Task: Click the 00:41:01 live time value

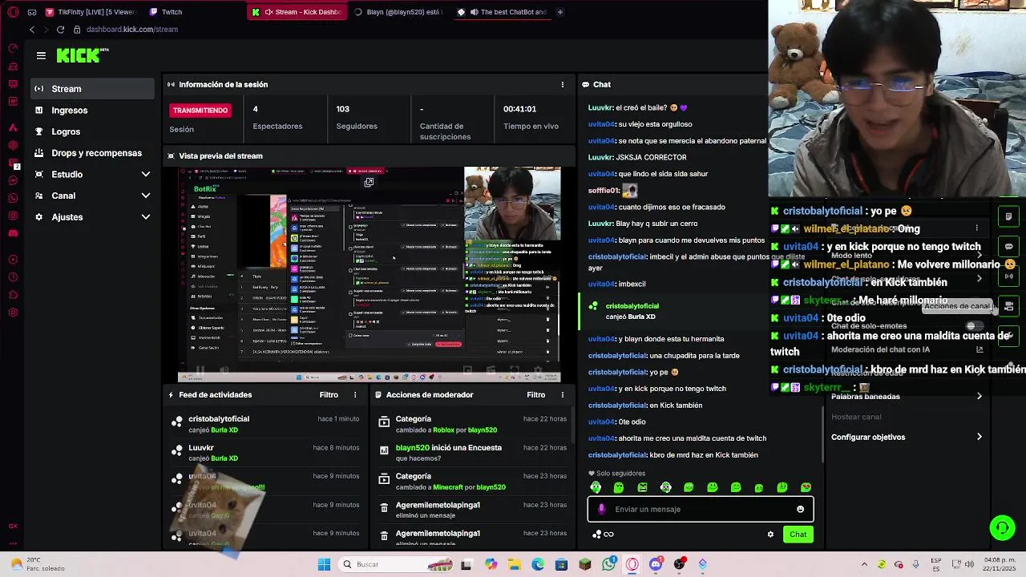Action: coord(519,109)
